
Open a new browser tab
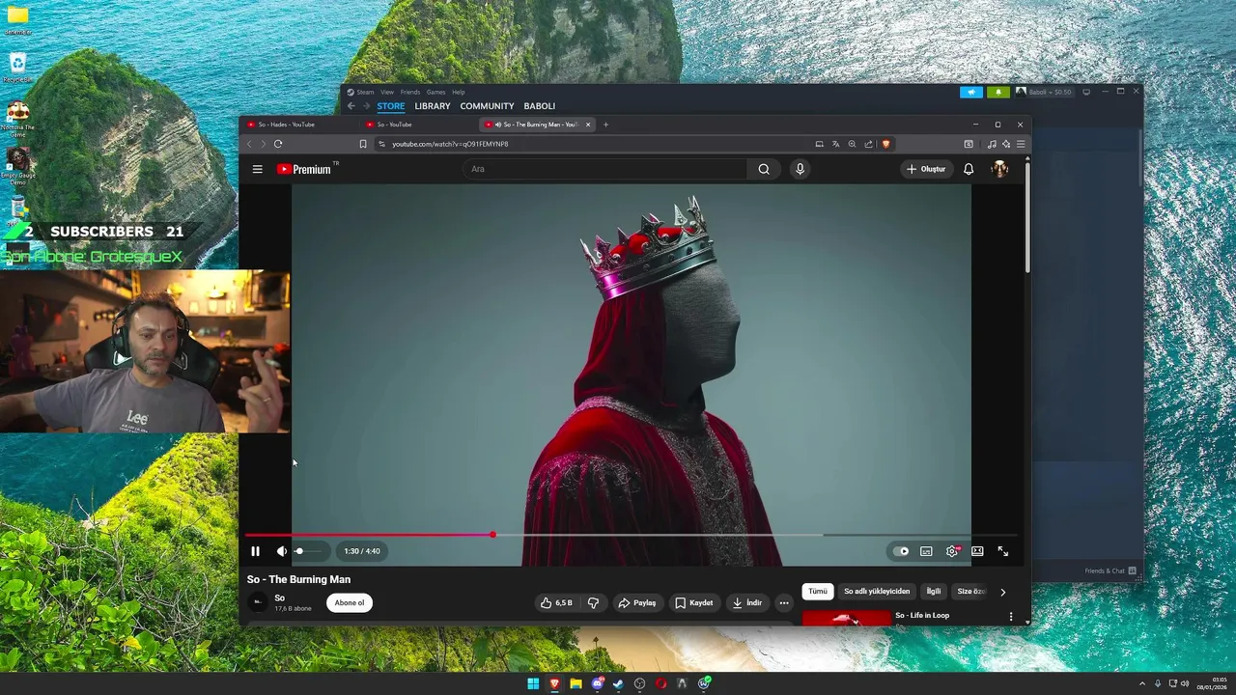coord(605,125)
